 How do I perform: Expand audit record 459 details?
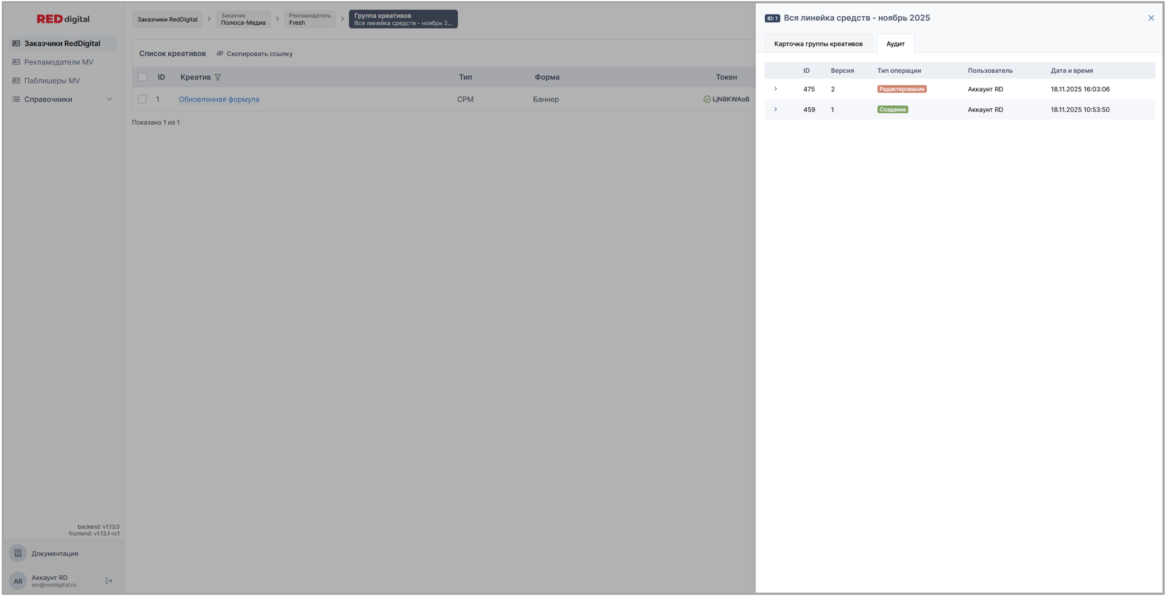(775, 109)
